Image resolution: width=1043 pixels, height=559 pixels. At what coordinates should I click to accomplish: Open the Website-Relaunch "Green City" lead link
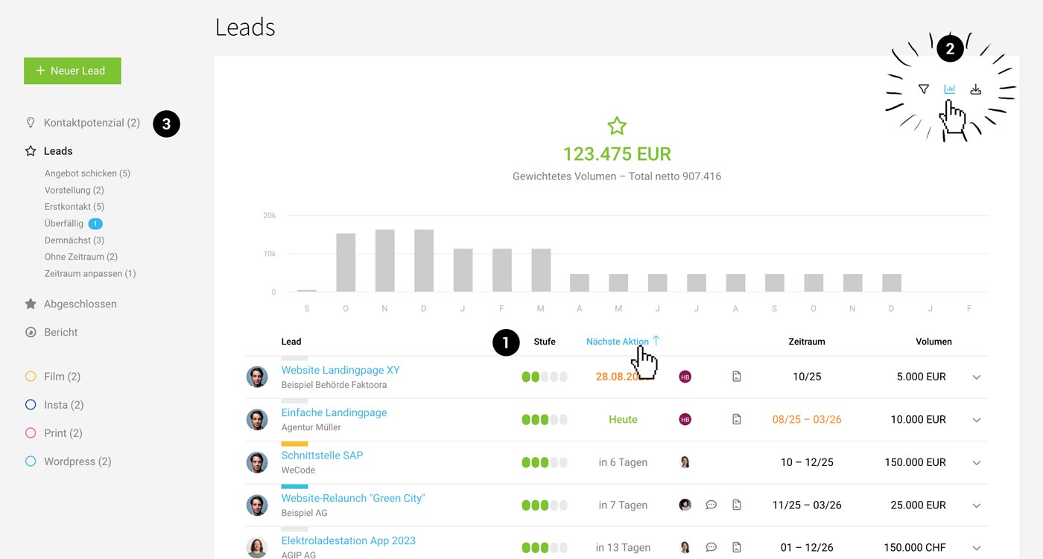click(x=352, y=498)
